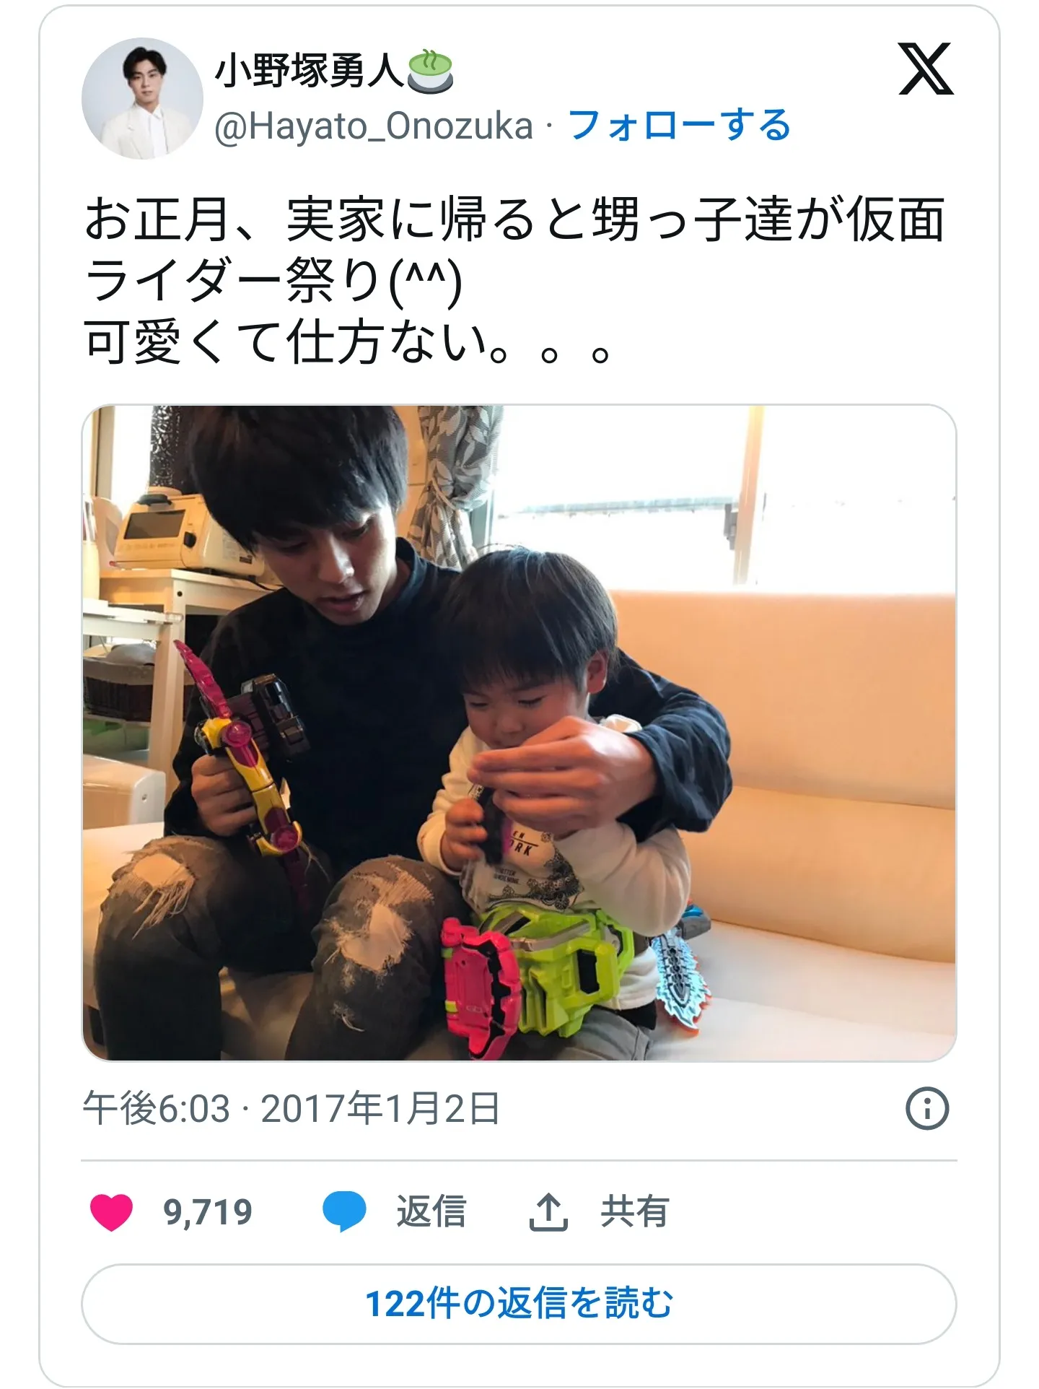Open the profile avatar photo
Image resolution: width=1039 pixels, height=1389 pixels.
[x=142, y=98]
